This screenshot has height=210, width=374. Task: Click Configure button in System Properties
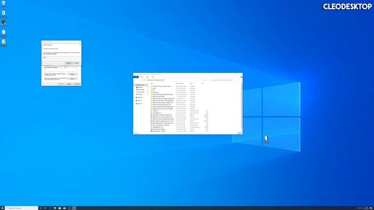click(72, 74)
